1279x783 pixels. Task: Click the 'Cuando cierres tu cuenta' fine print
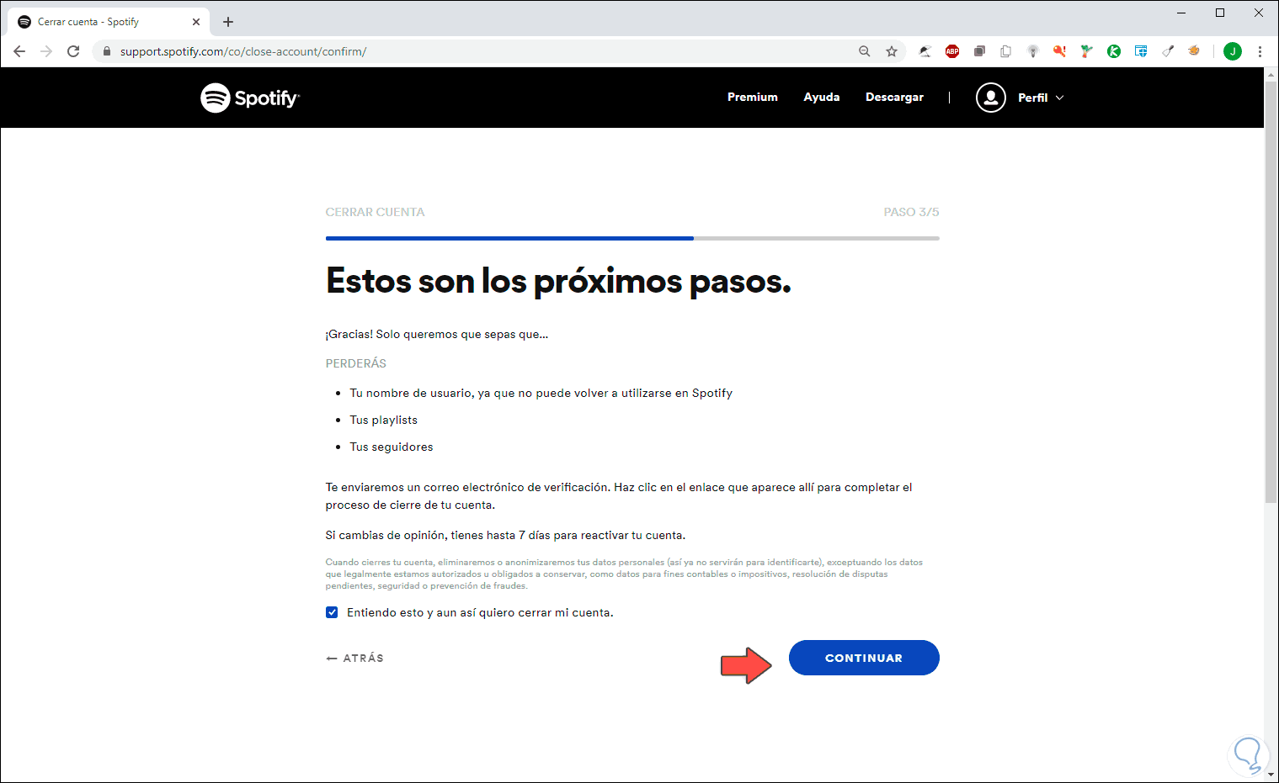point(624,574)
